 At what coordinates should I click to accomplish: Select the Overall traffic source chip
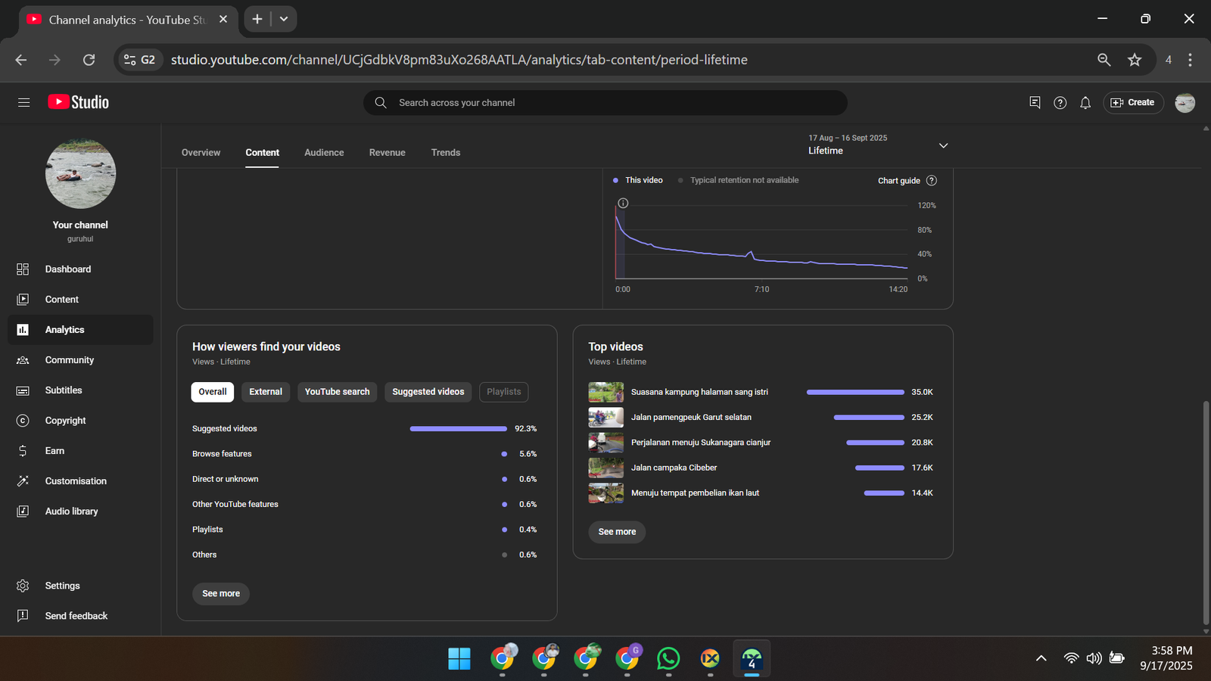coord(213,392)
